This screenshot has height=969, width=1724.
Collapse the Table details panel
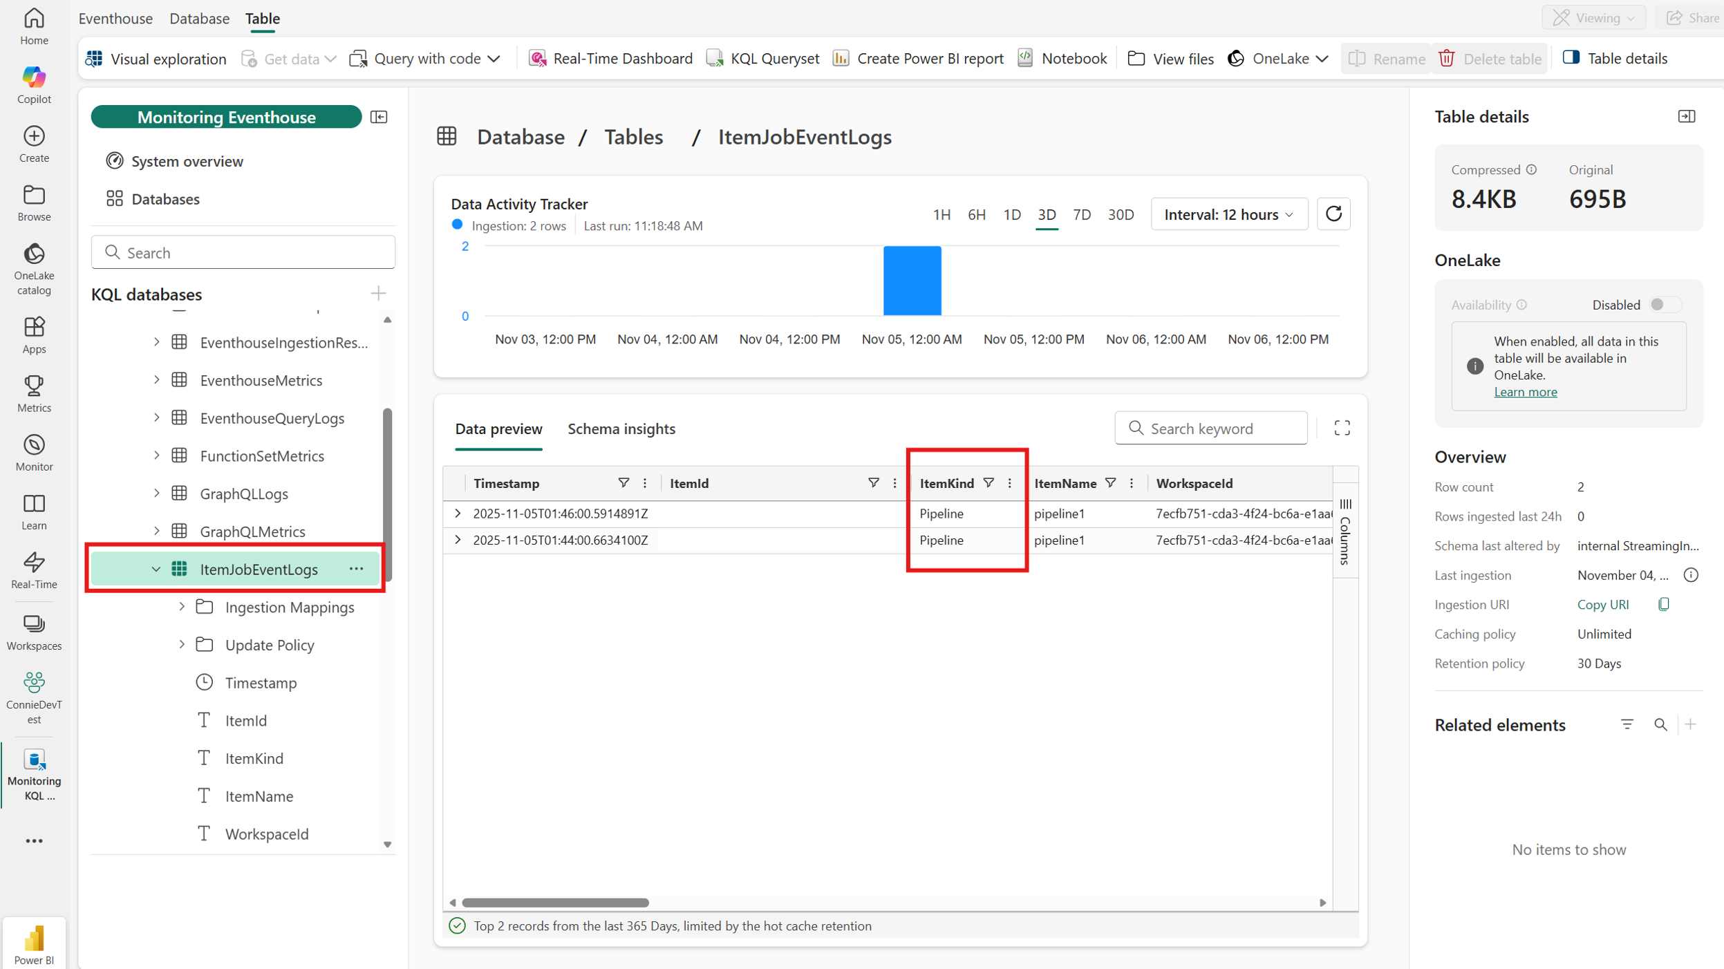pyautogui.click(x=1686, y=117)
